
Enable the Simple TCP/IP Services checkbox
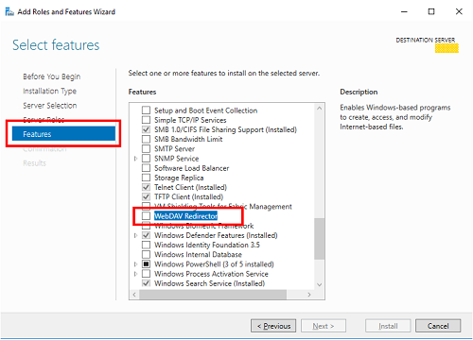(x=146, y=120)
